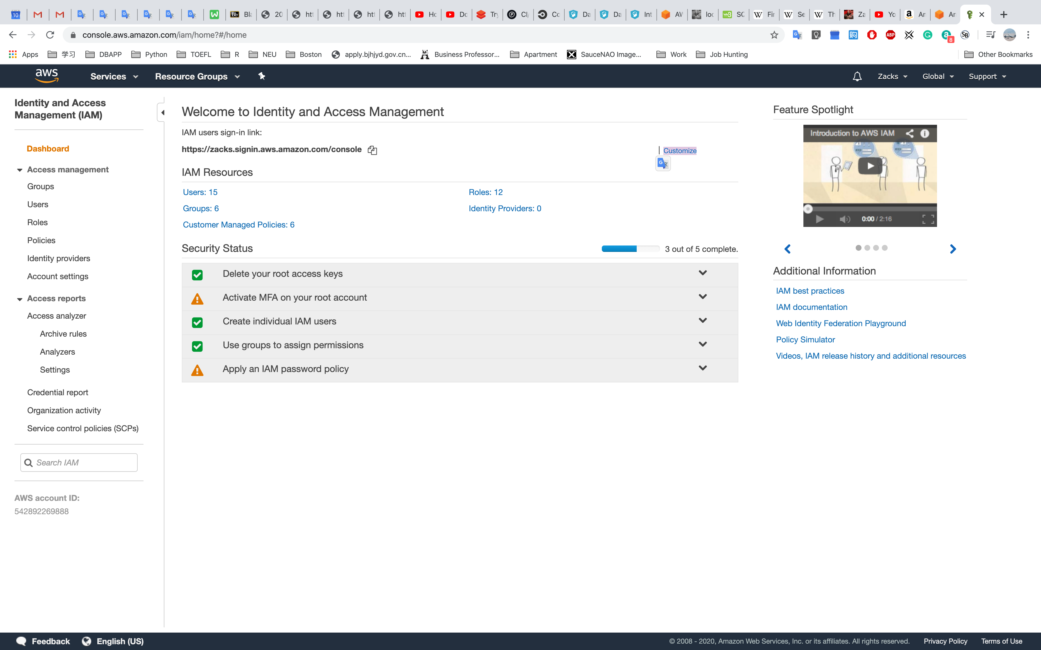Expand Activate MFA on your root account
Image resolution: width=1041 pixels, height=650 pixels.
pyautogui.click(x=702, y=297)
